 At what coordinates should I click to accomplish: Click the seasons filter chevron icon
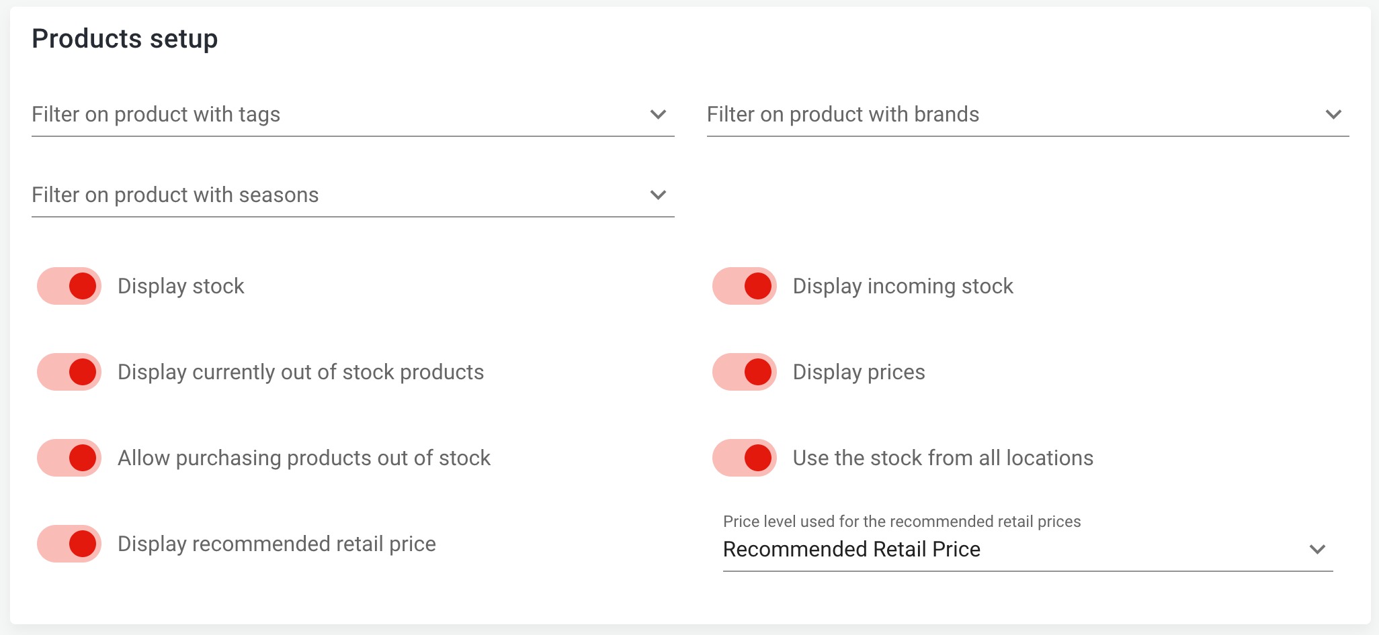click(x=658, y=195)
